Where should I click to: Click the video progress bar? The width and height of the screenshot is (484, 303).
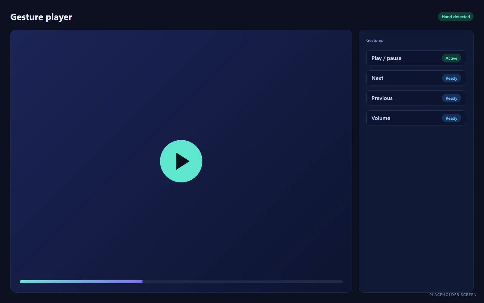181,282
